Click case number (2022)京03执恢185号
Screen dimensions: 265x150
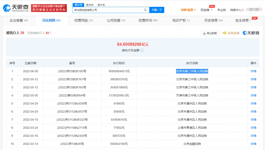pyautogui.click(x=72, y=71)
